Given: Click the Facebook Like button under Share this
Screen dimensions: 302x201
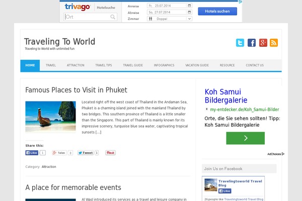Looking at the screenshot, I should pyautogui.click(x=32, y=153).
